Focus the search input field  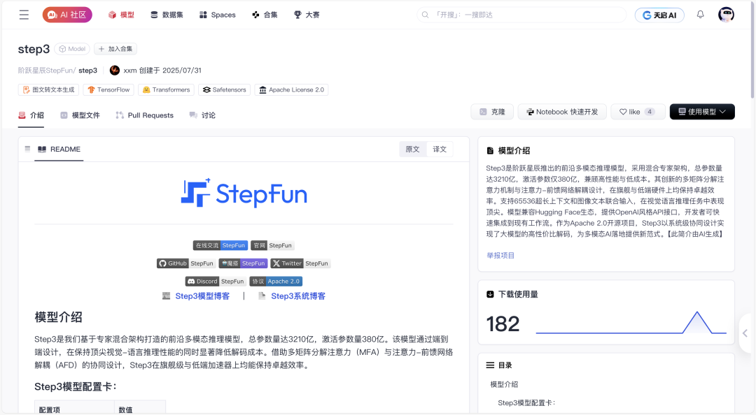521,15
